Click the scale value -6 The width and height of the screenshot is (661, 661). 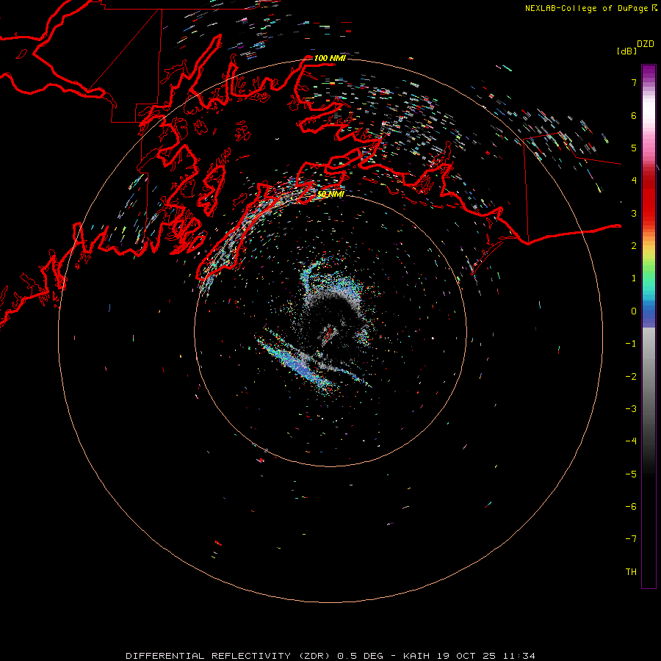[631, 506]
